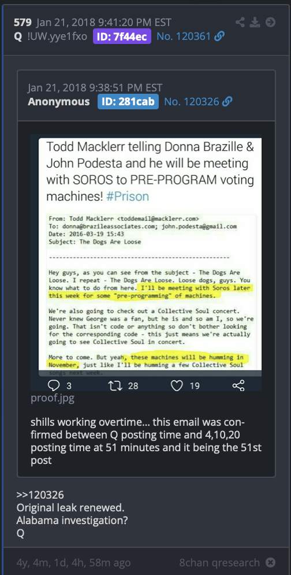Follow the >>120326 reply reference
The height and width of the screenshot is (575, 291).
coord(40,495)
